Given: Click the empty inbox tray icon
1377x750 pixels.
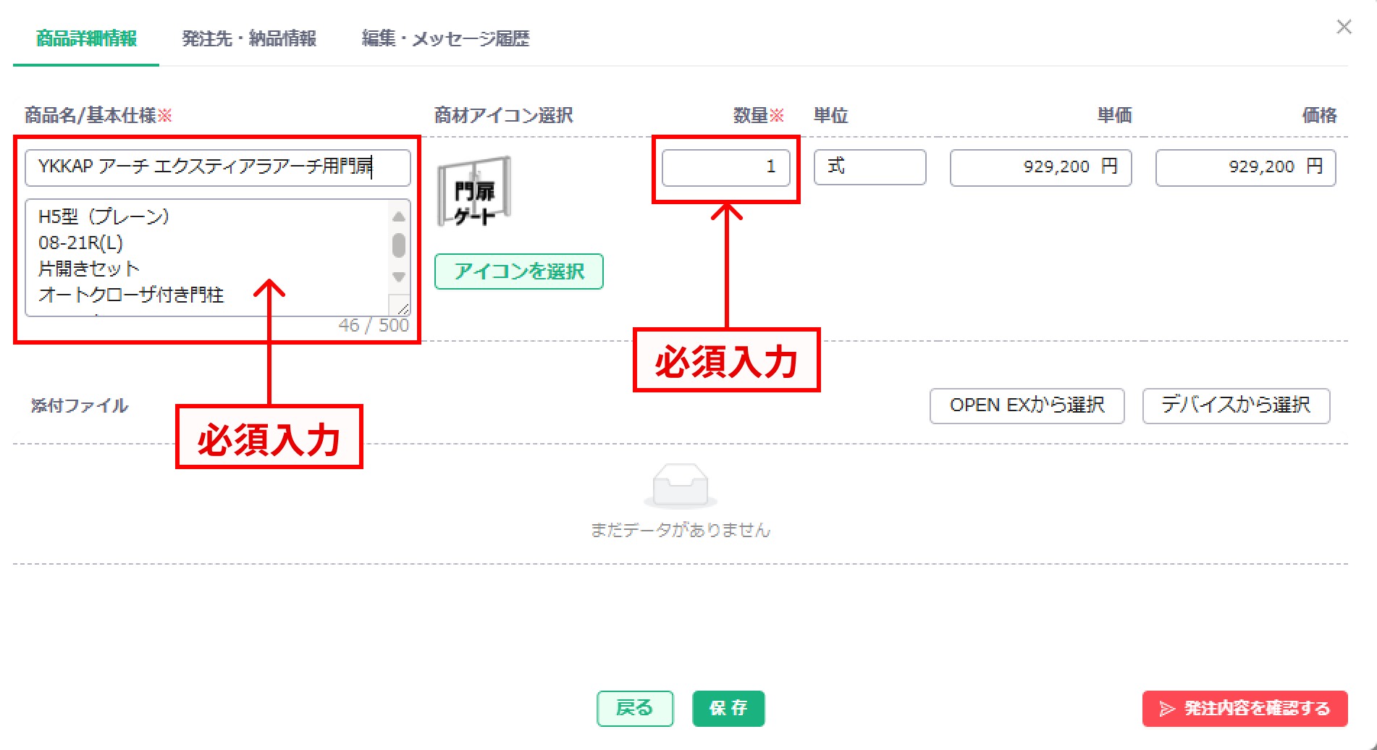Looking at the screenshot, I should (x=681, y=486).
